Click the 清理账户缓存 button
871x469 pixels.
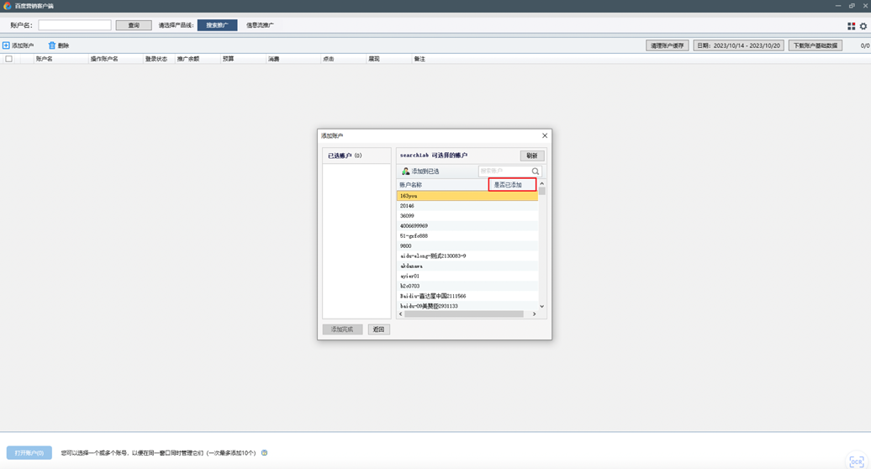[667, 45]
